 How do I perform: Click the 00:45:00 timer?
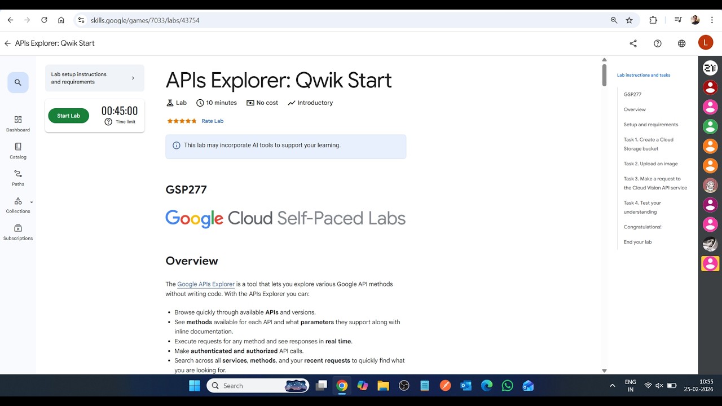[120, 111]
